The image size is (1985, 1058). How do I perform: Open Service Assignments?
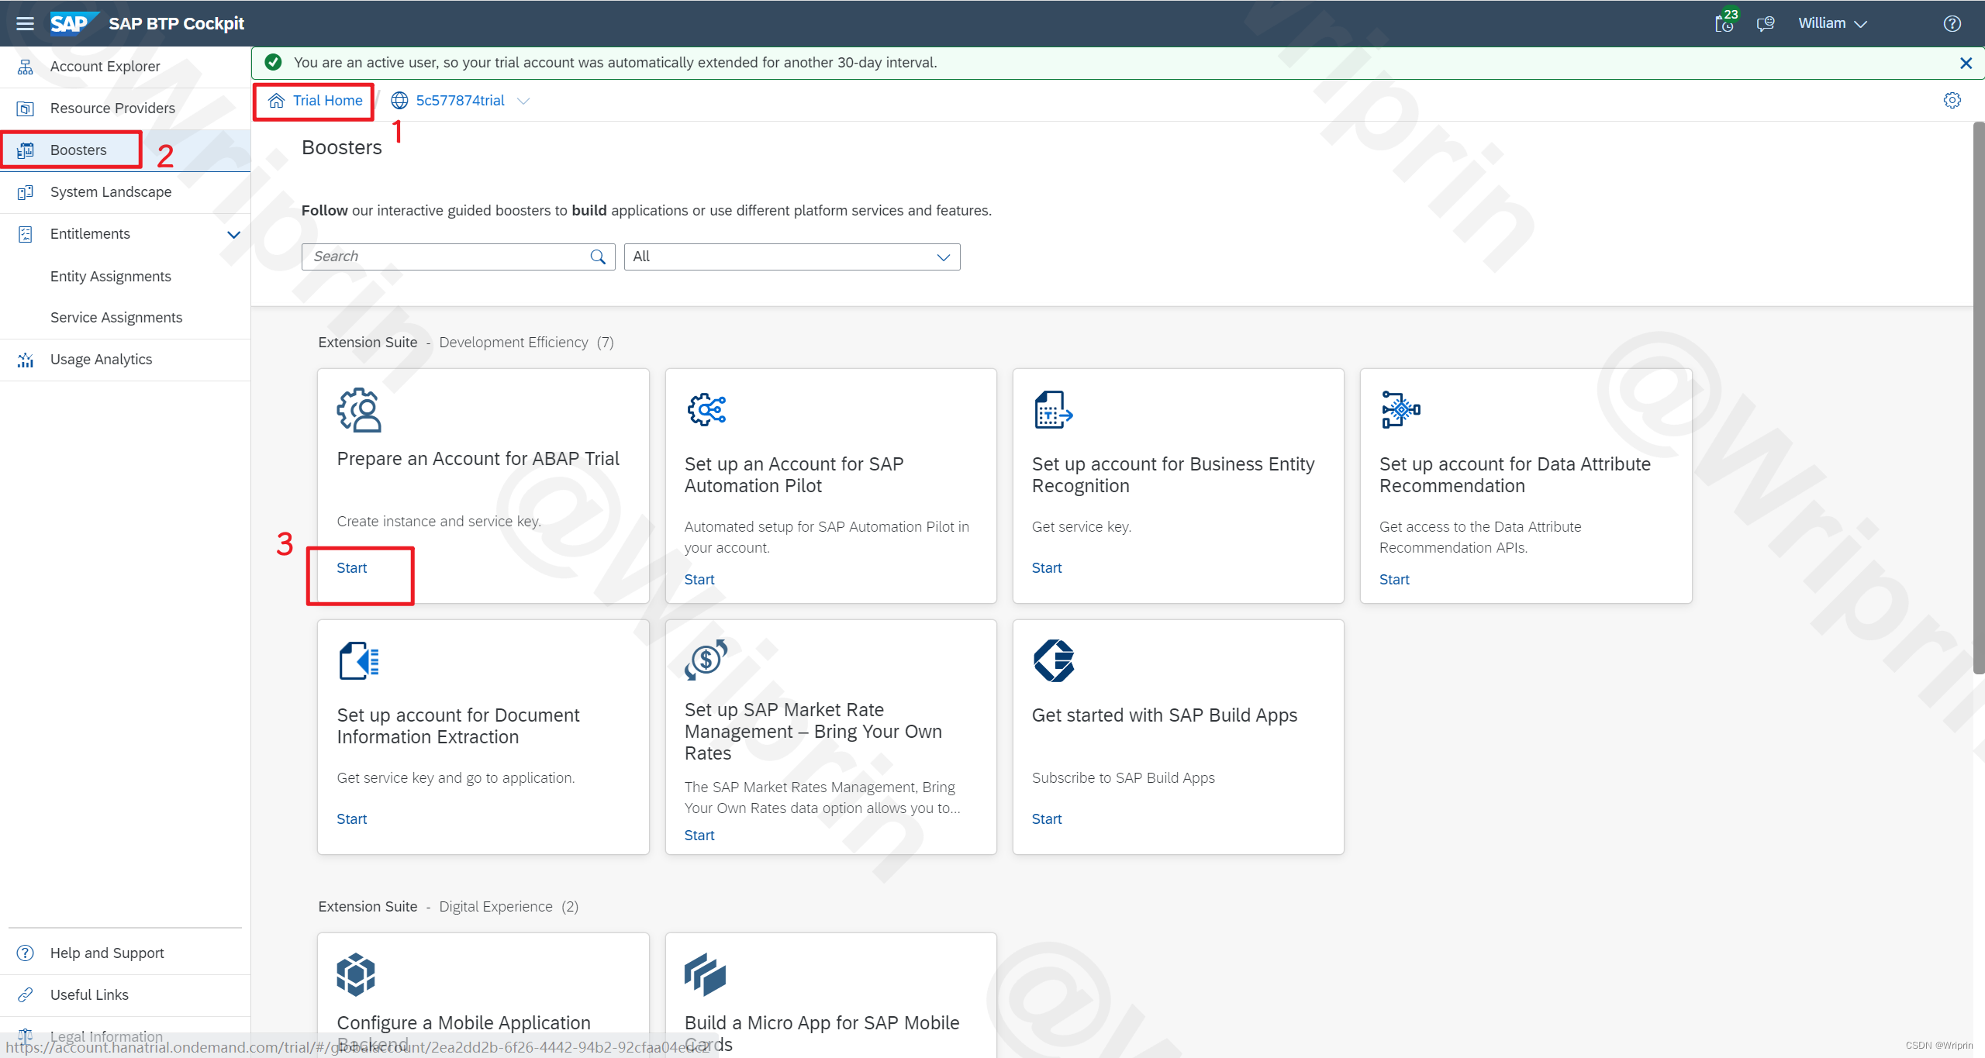(x=116, y=318)
